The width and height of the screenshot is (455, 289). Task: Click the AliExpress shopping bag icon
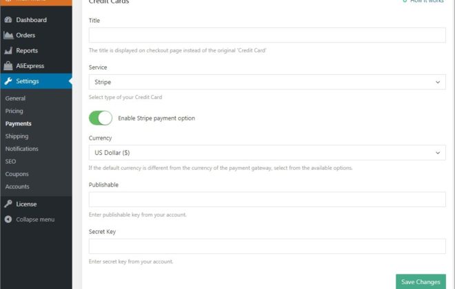click(8, 66)
